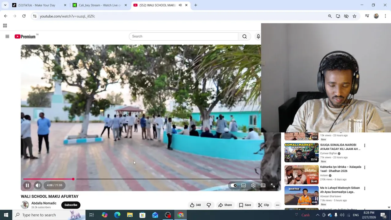Screen dimensions: 391x220
Task: Install the app via address bar icon
Action: [x=338, y=16]
